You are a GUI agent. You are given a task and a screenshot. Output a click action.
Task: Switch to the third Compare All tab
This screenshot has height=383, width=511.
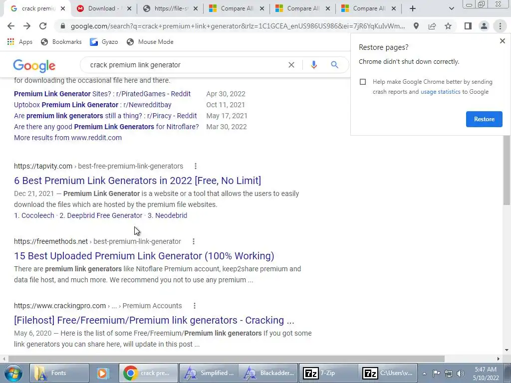pos(369,8)
